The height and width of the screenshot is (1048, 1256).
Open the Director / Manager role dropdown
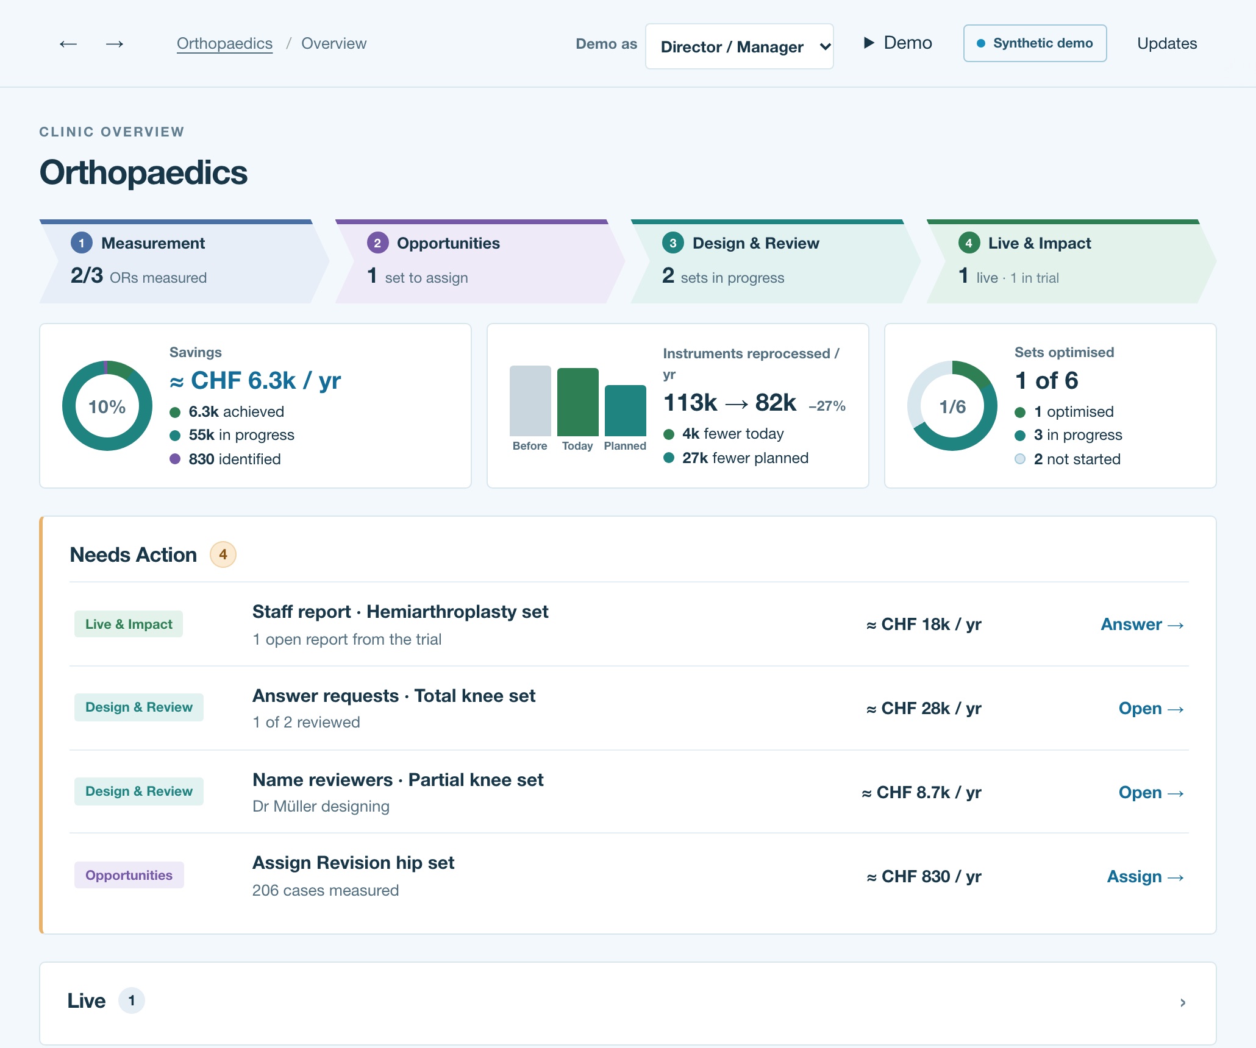point(739,46)
